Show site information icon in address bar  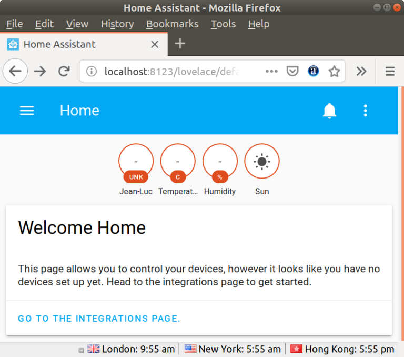point(91,71)
